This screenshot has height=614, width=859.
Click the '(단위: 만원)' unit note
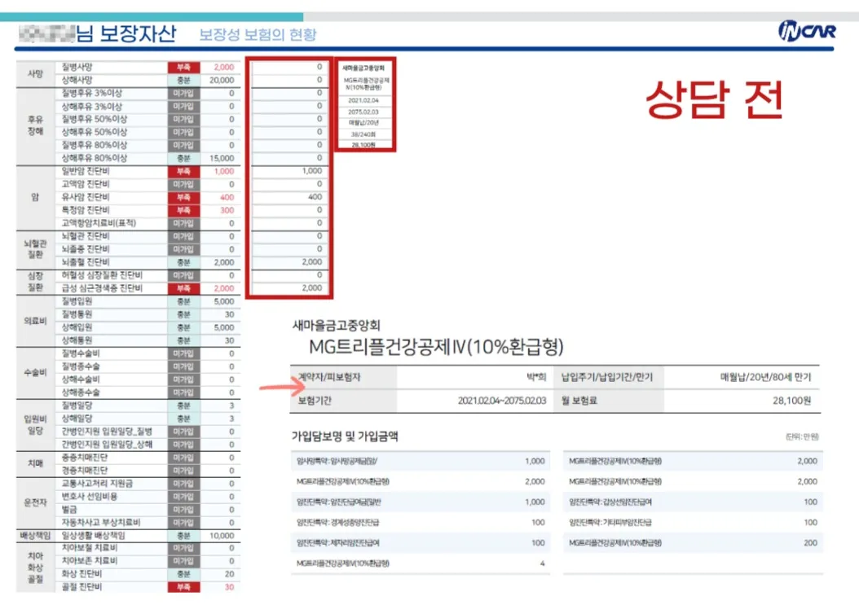[x=802, y=436]
